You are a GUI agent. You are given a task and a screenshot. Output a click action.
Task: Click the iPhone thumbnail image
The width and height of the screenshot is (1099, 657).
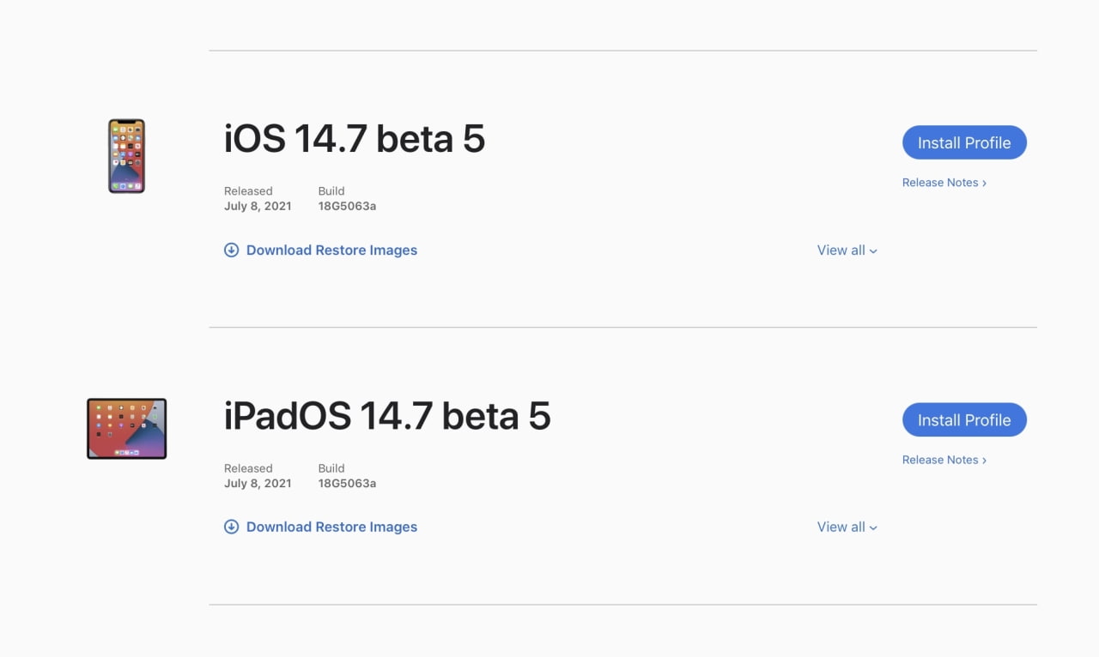pyautogui.click(x=126, y=156)
